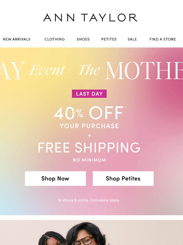Click the Free Shipping headline

90,147
